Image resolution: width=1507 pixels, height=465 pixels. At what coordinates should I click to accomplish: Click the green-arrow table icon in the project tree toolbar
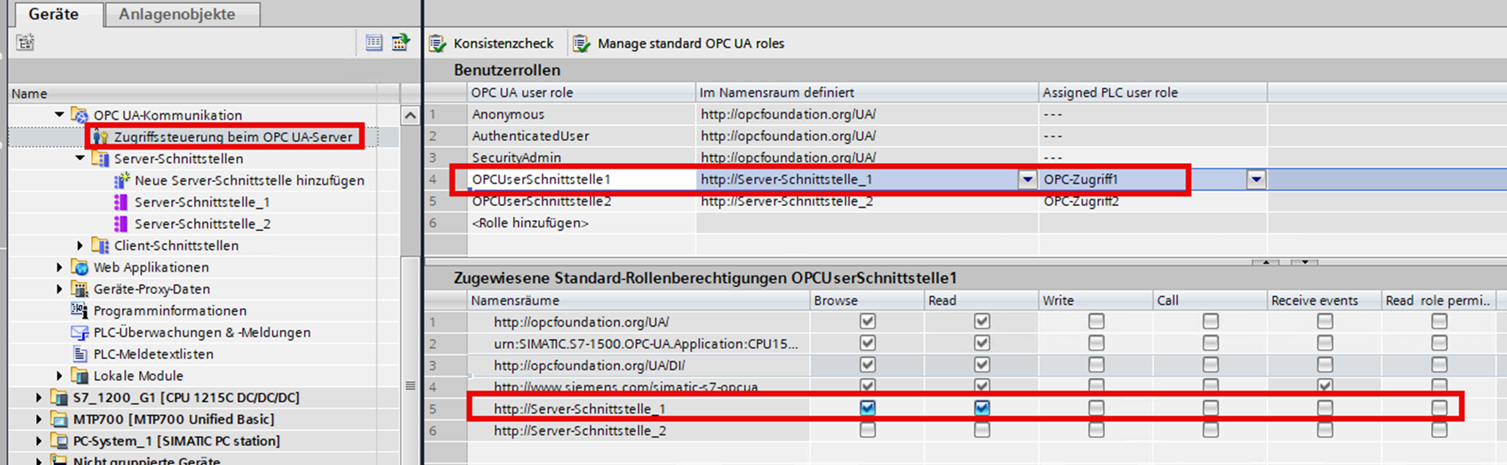pyautogui.click(x=400, y=42)
